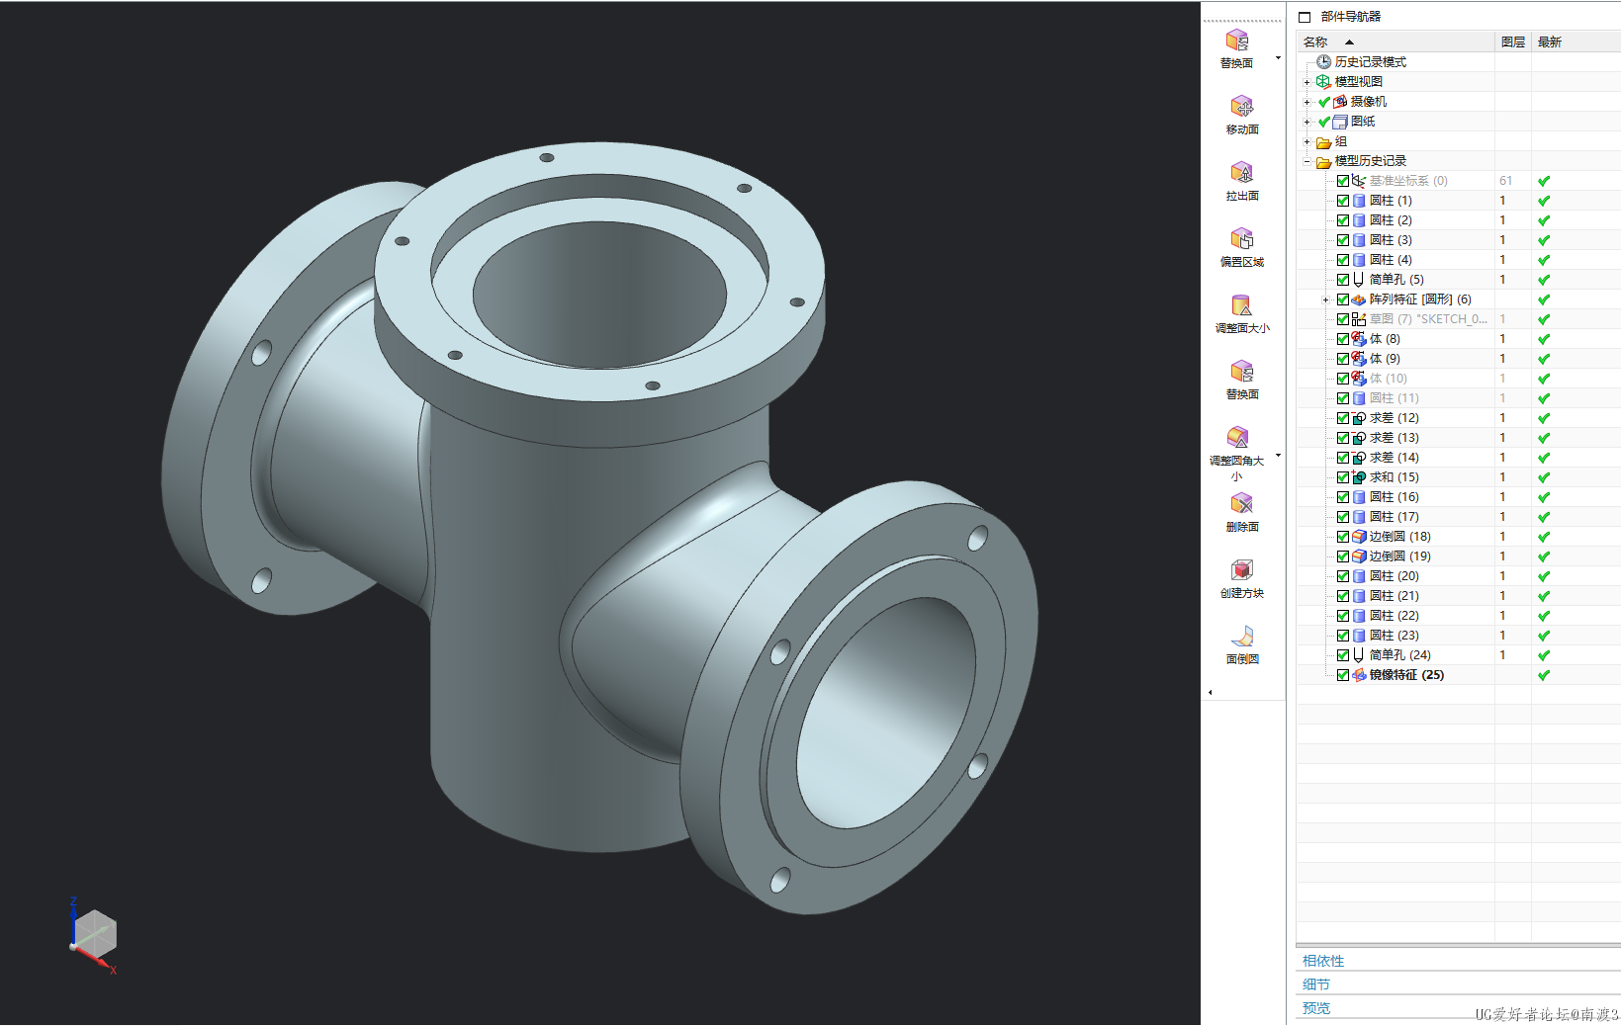Select the 历史记录模式 tree row

click(1458, 61)
